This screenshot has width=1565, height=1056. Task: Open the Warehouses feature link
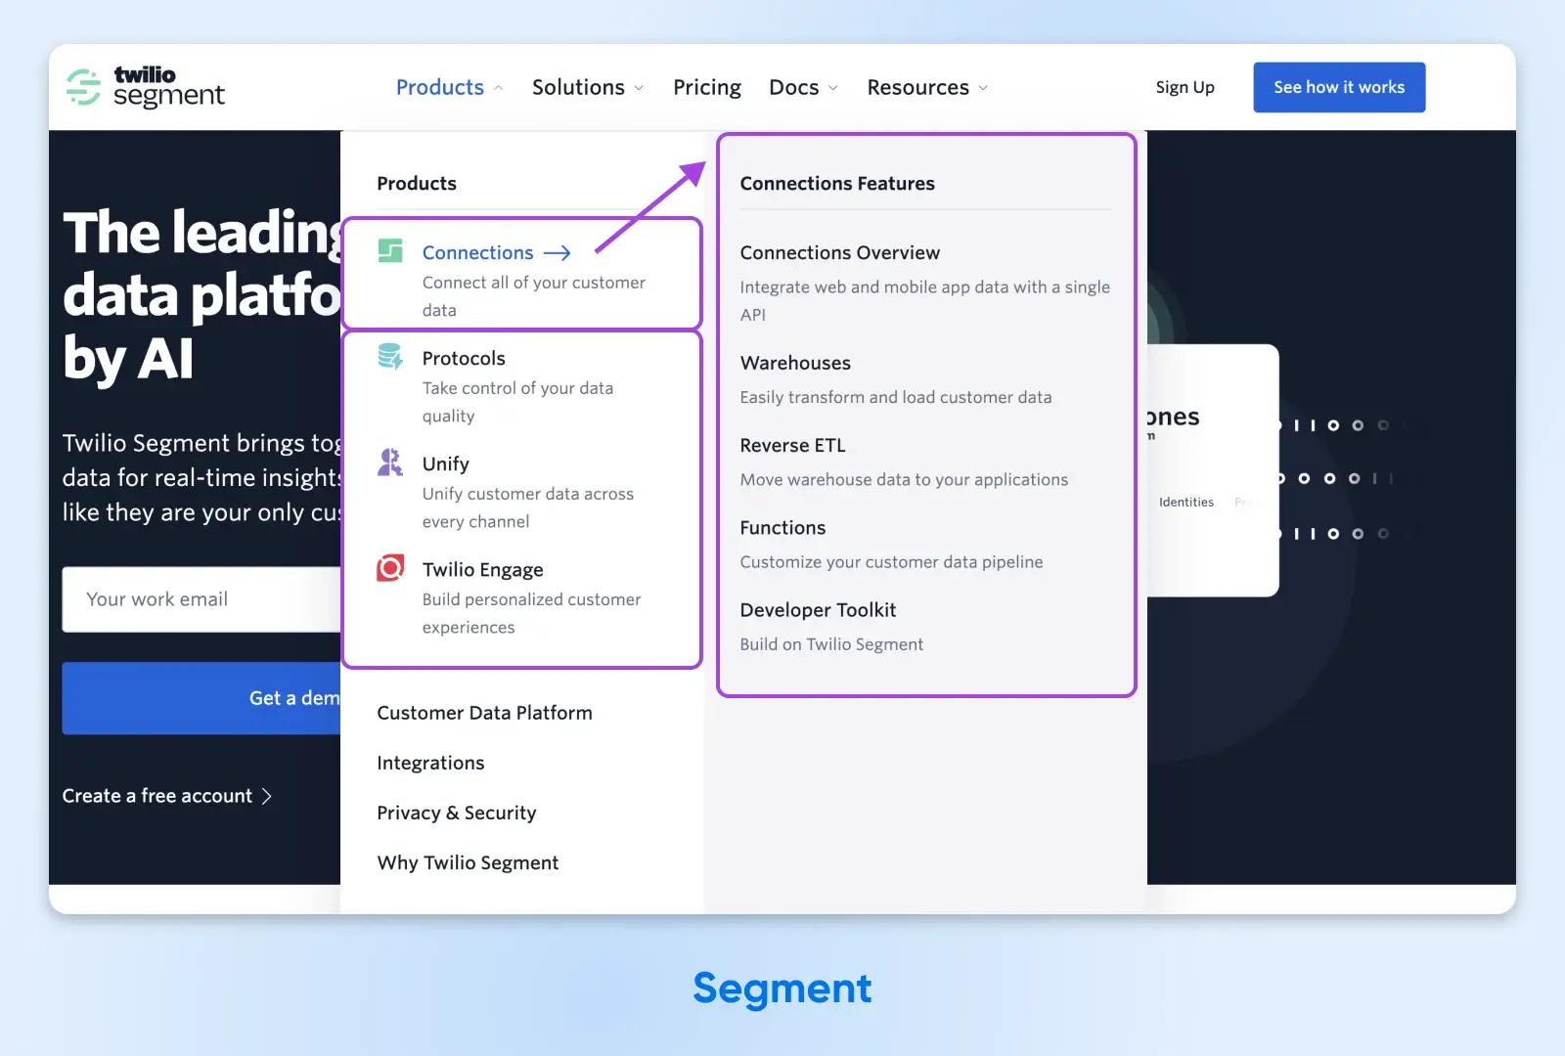pos(795,363)
